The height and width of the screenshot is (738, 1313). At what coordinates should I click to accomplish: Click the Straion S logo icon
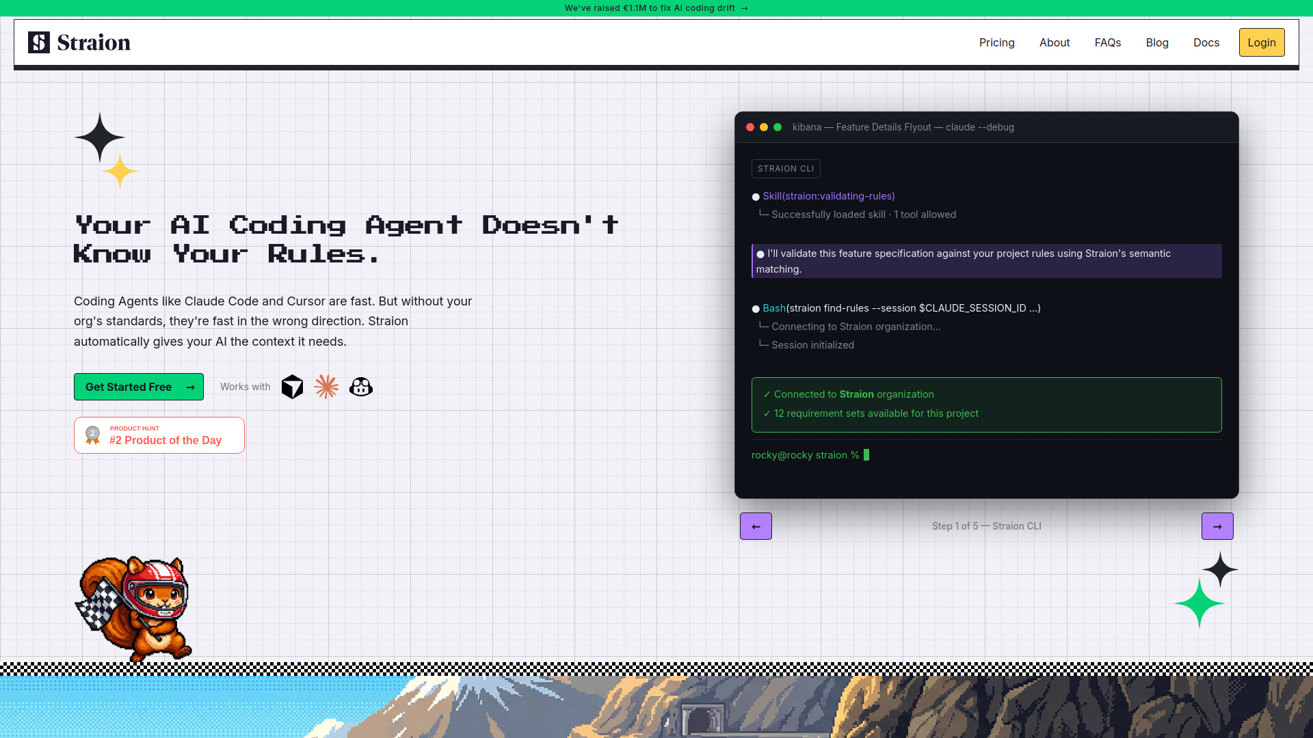tap(39, 42)
